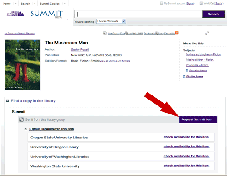Open Country life – Fiction subject

pyautogui.click(x=197, y=65)
